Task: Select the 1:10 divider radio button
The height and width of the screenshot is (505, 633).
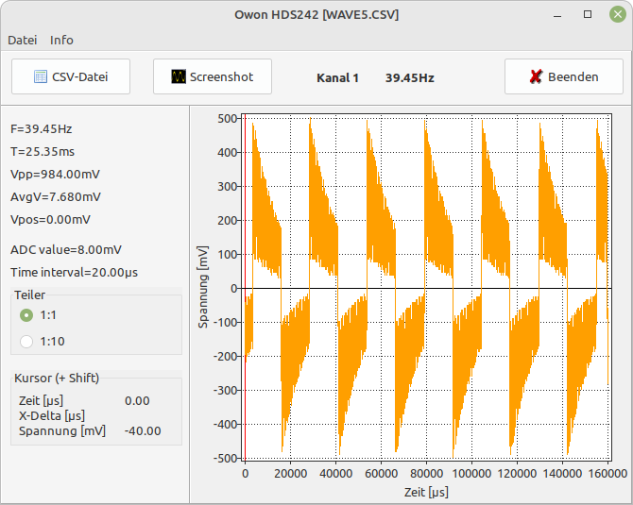Action: (x=26, y=342)
